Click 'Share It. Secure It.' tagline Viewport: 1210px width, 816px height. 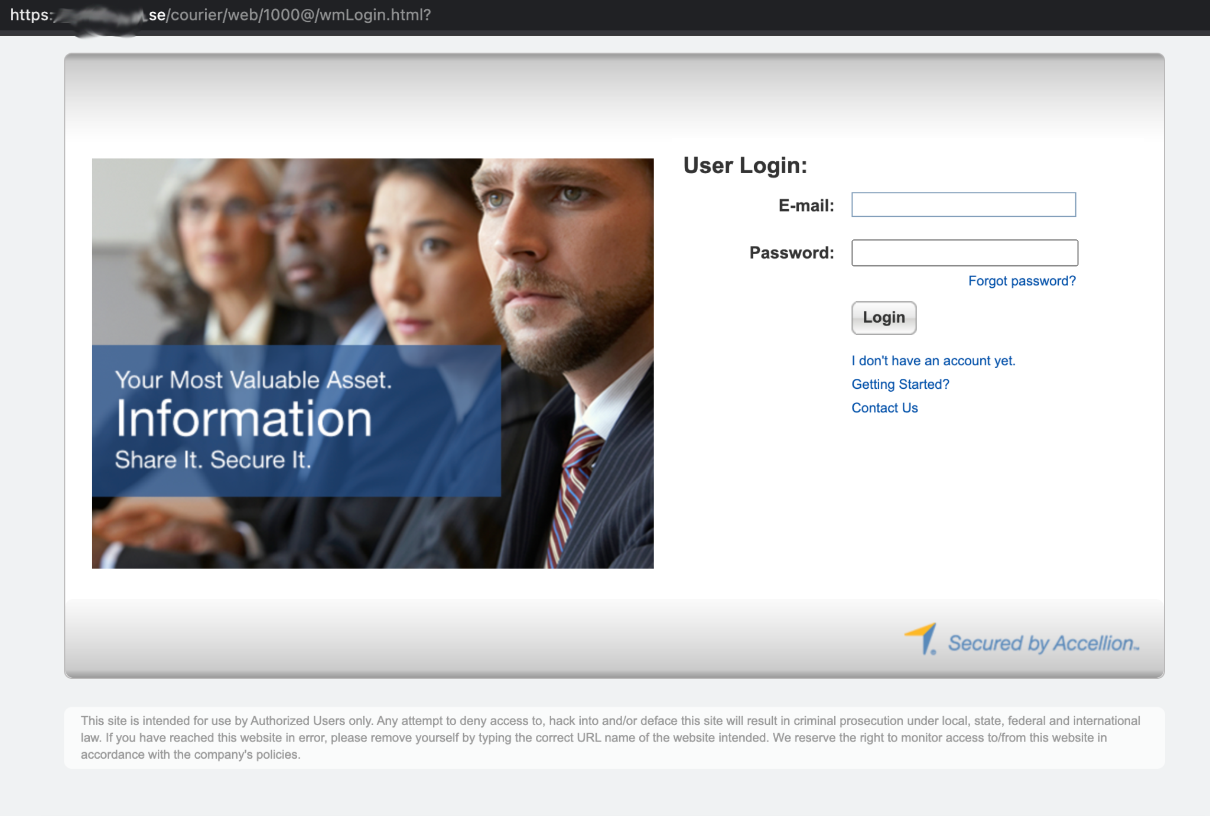coord(213,460)
